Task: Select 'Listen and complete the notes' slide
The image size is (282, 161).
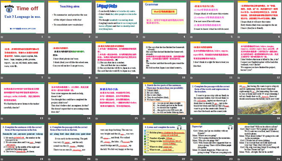Action: point(164,139)
